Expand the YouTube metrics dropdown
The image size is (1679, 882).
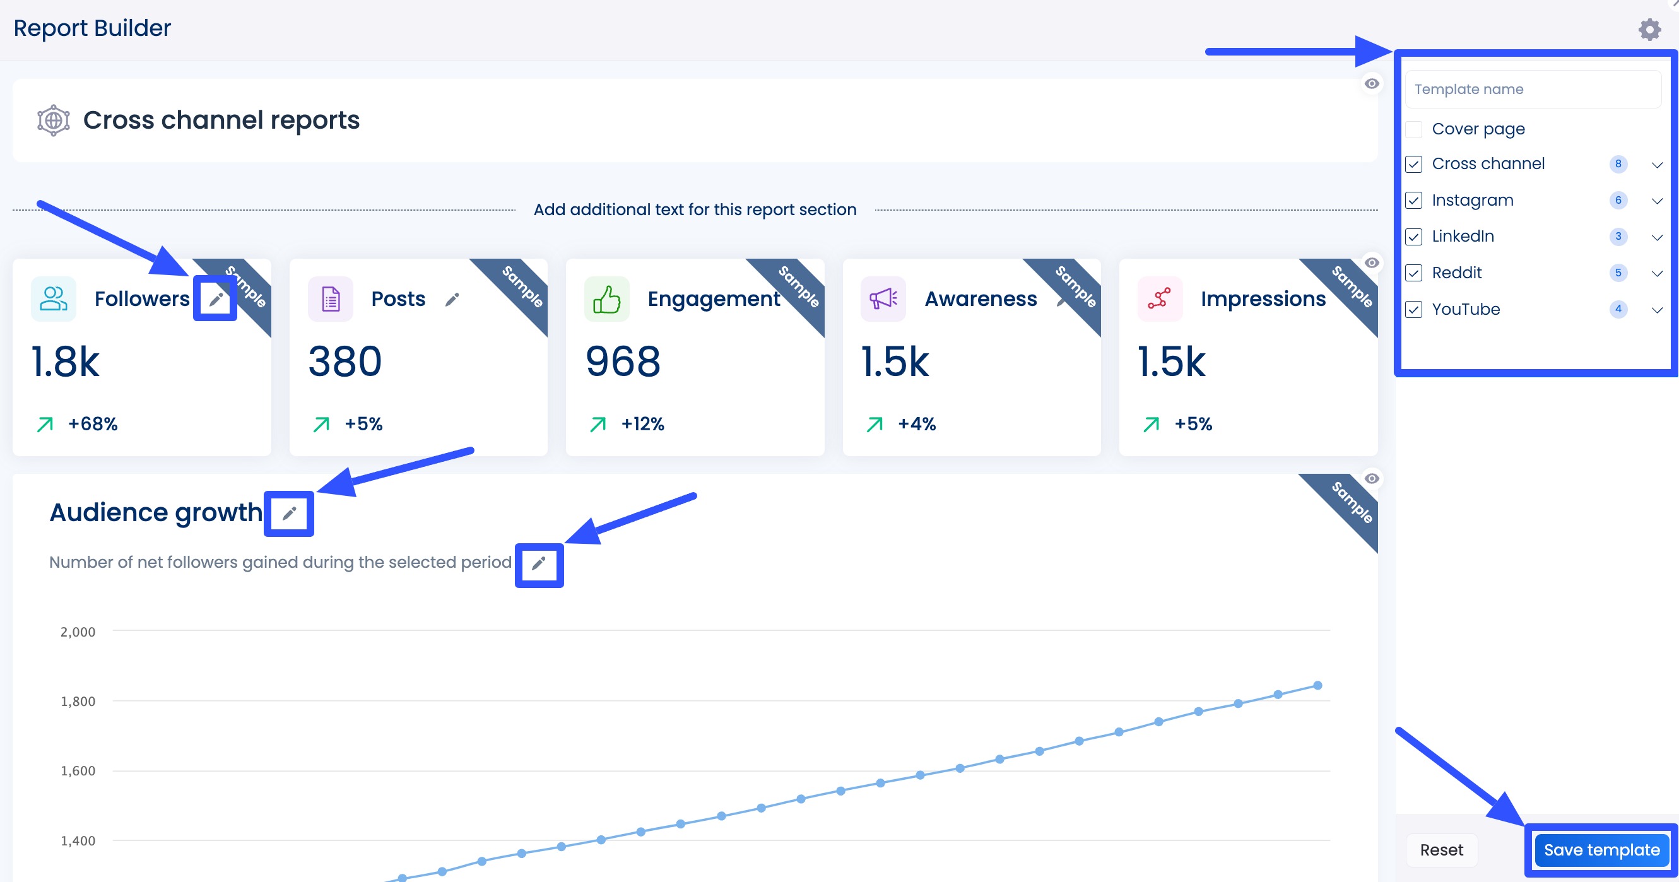pos(1658,310)
